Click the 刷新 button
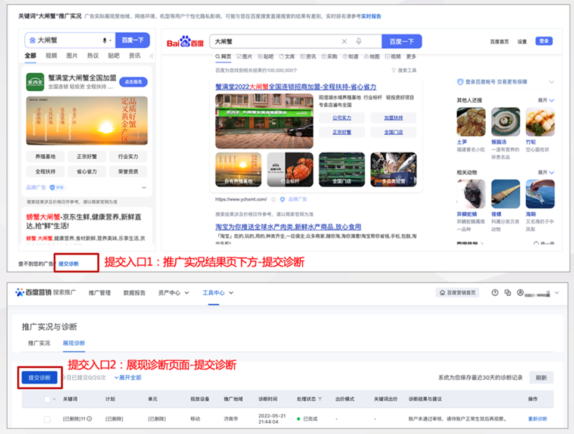The height and width of the screenshot is (434, 574). [541, 377]
